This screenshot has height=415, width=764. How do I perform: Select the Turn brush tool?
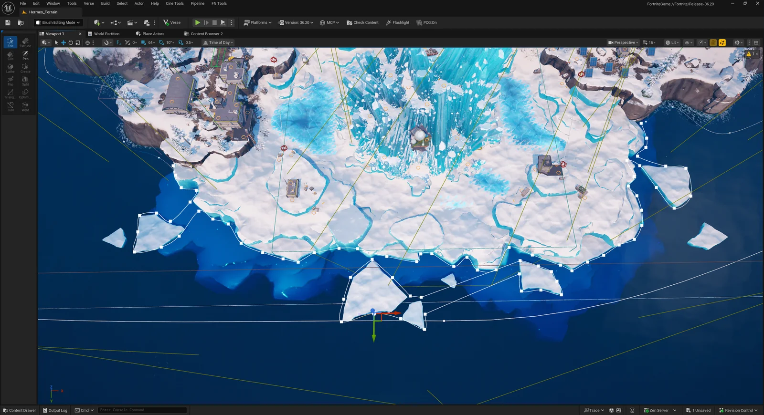(11, 107)
